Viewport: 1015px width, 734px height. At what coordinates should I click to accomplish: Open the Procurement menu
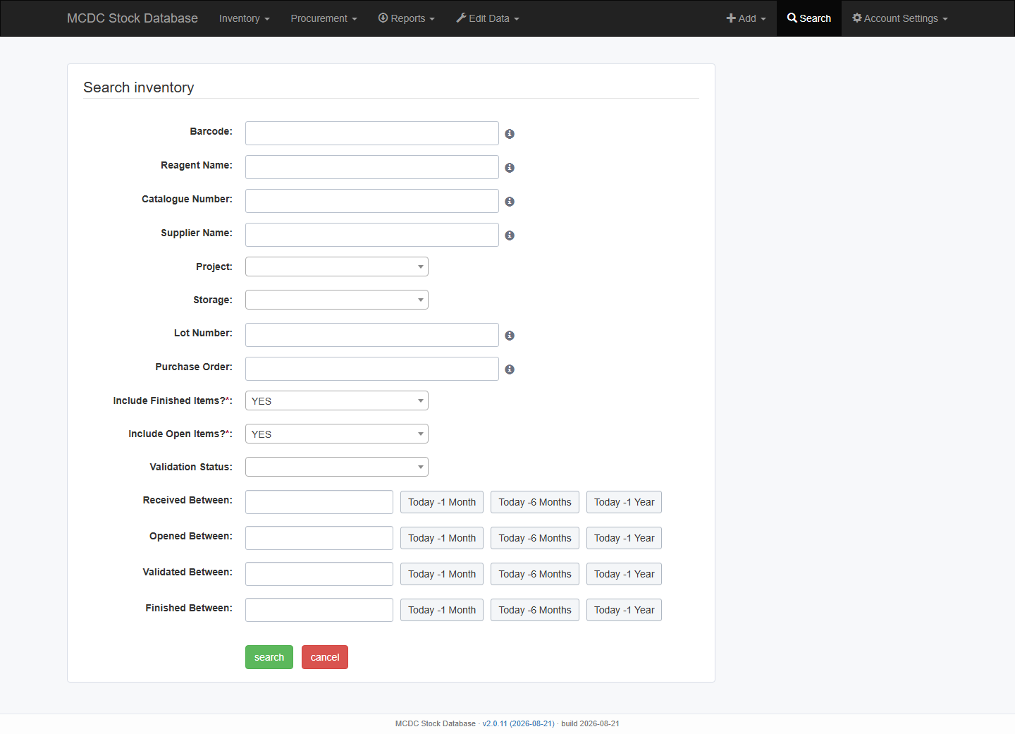[324, 18]
